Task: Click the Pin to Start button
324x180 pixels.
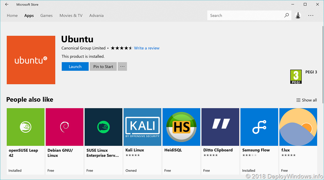Action: coord(103,67)
